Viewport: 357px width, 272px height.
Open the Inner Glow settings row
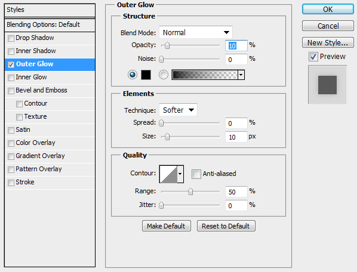pyautogui.click(x=50, y=78)
